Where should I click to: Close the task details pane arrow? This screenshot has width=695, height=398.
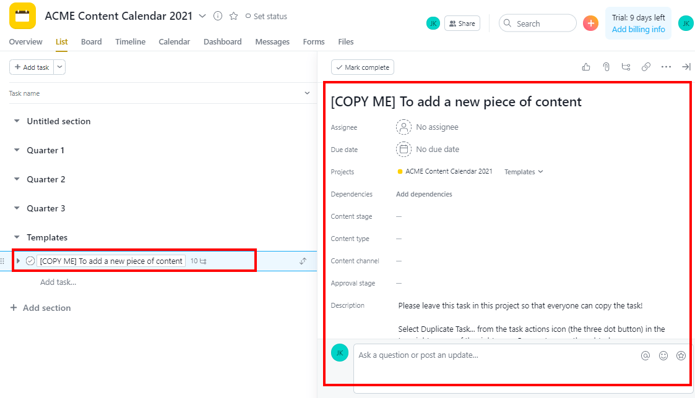coord(686,67)
